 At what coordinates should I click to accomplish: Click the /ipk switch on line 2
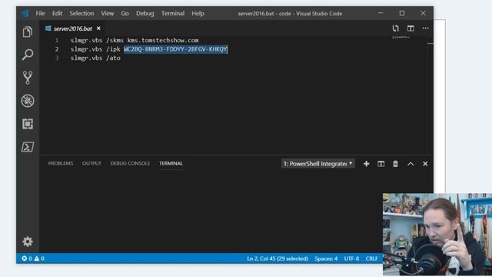tap(113, 49)
